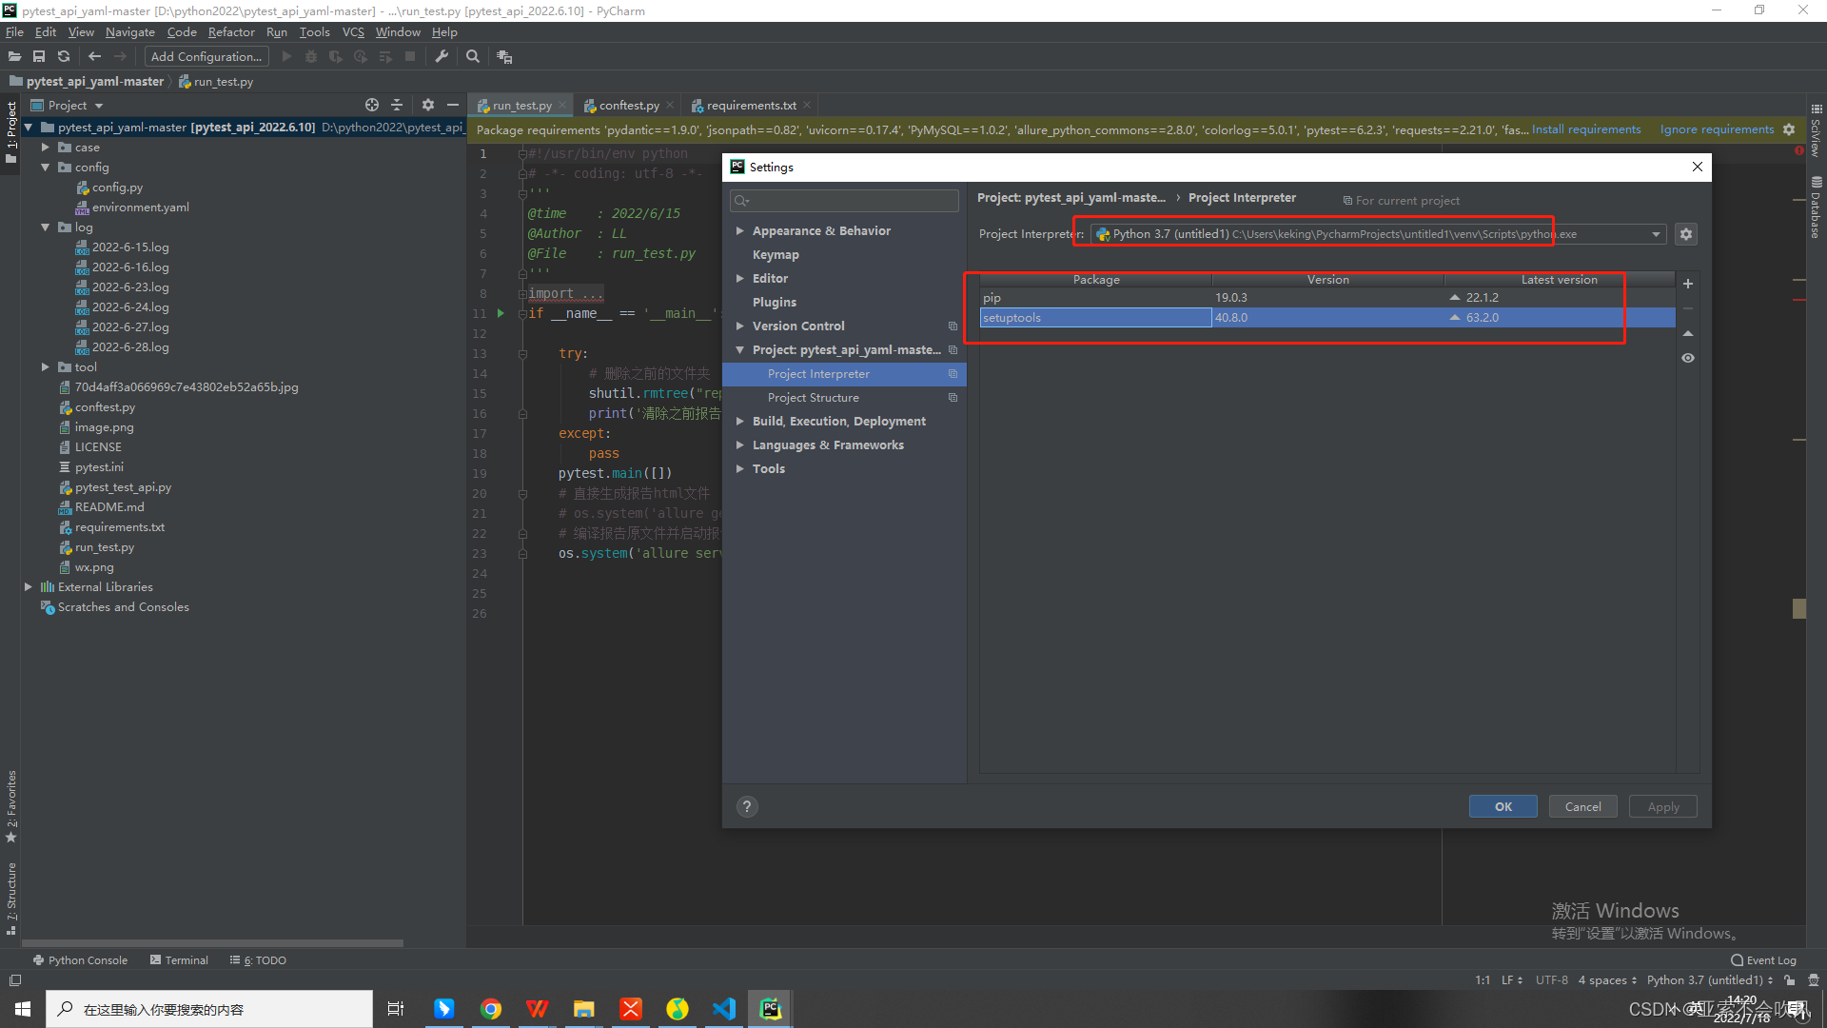The height and width of the screenshot is (1028, 1827).
Task: Open the File menu
Action: point(14,32)
